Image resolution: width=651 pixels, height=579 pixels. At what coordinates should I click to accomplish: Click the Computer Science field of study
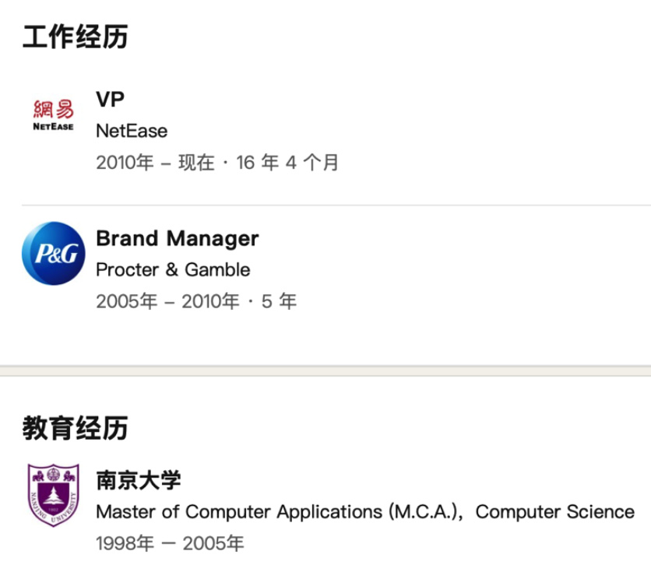(555, 512)
